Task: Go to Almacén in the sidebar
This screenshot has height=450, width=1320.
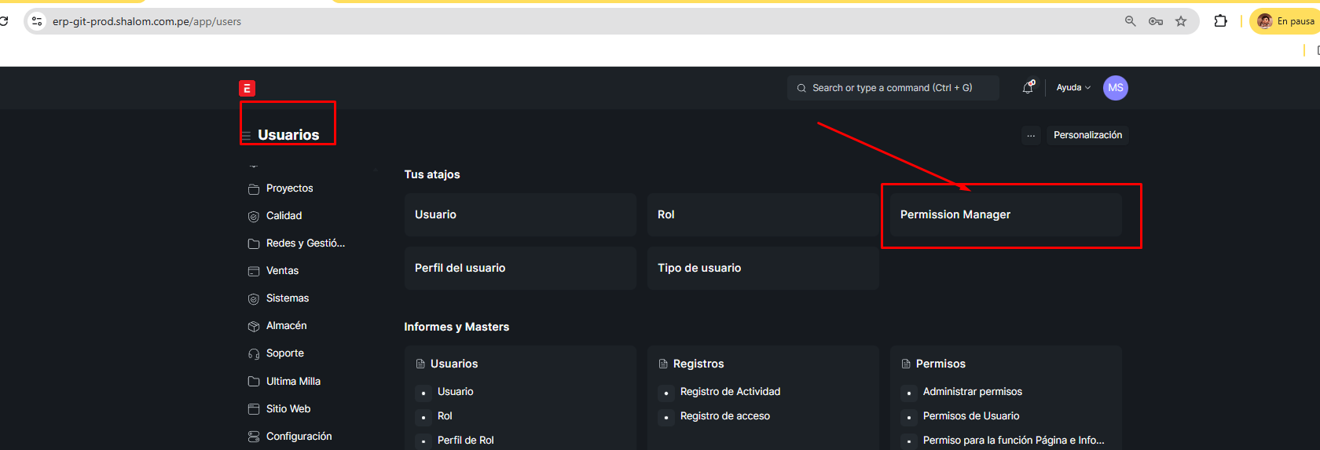Action: [286, 326]
